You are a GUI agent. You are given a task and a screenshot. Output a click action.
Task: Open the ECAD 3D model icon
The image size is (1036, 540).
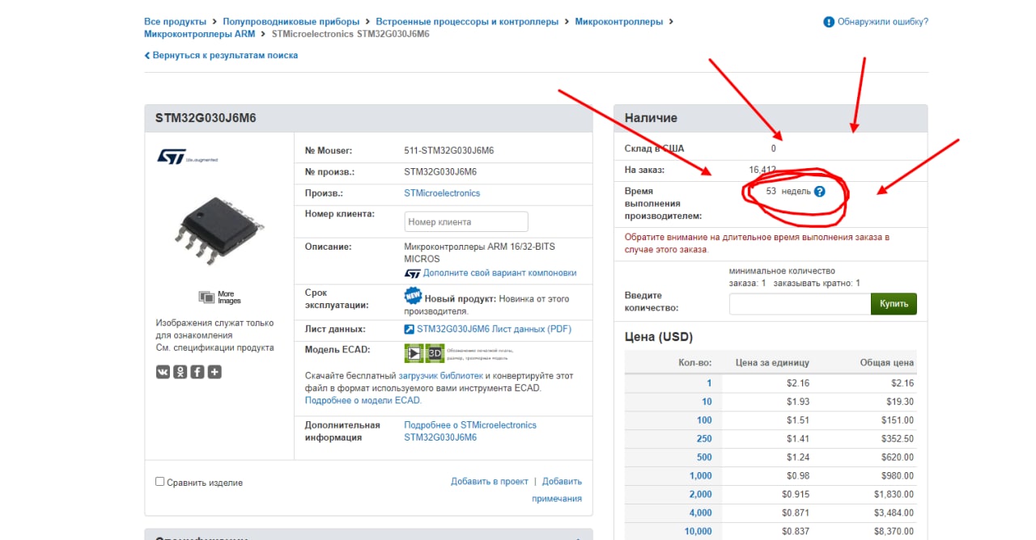pyautogui.click(x=435, y=353)
